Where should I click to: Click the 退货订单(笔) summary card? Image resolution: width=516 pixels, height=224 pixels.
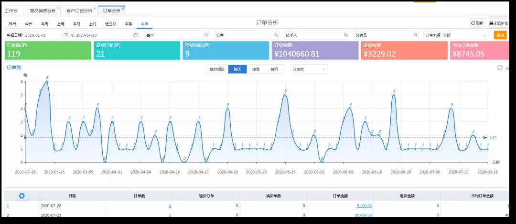pyautogui.click(x=137, y=50)
